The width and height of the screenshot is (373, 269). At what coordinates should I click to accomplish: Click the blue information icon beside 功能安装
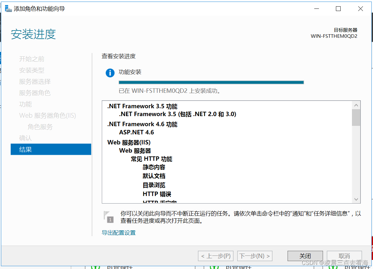(110, 73)
